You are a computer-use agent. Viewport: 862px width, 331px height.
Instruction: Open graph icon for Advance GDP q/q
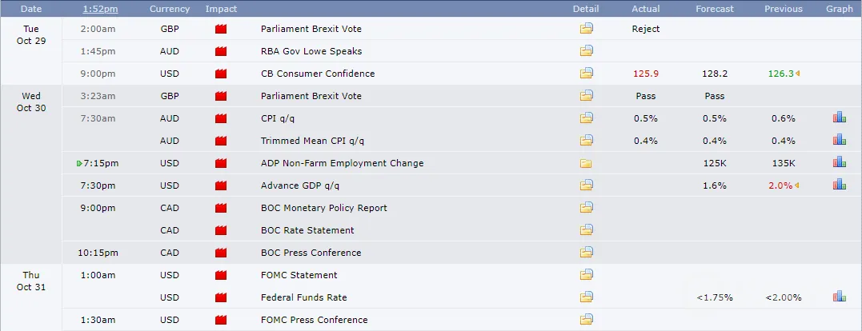(x=839, y=185)
